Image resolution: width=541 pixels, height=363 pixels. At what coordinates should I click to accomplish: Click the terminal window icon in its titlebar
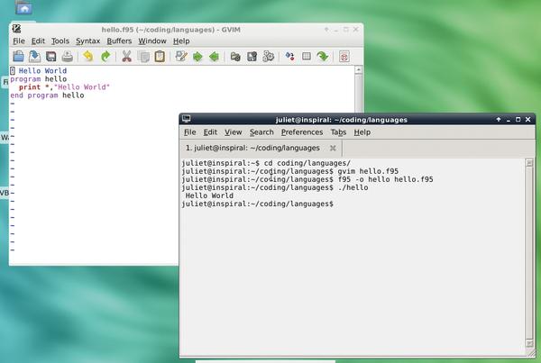(187, 119)
